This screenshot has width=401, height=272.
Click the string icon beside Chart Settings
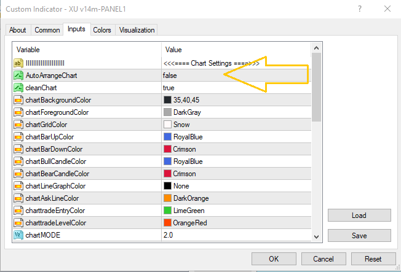pos(18,63)
